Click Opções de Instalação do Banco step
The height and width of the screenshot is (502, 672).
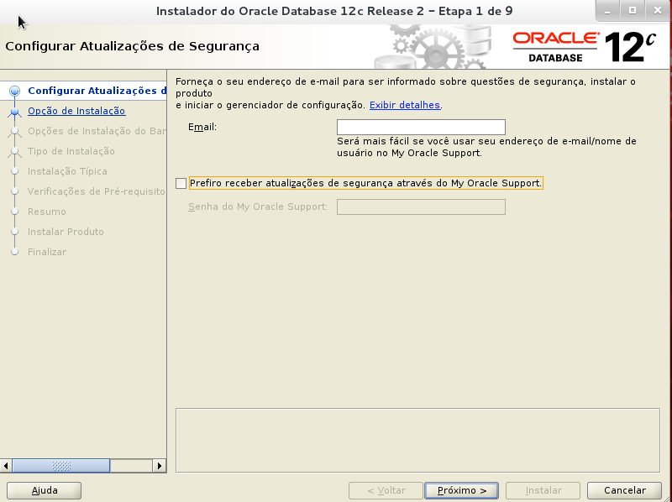(97, 131)
